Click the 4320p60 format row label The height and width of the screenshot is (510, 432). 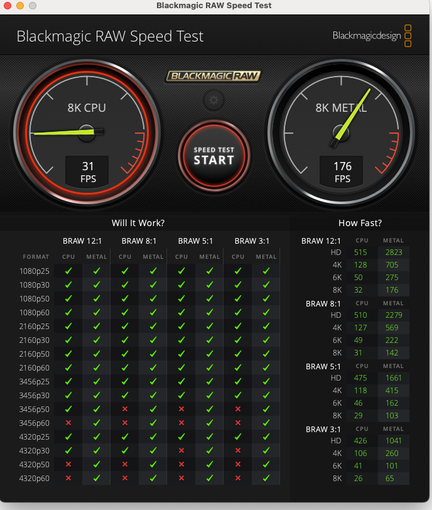click(35, 478)
